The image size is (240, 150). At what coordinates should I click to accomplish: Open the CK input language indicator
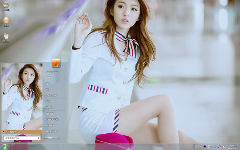(x=198, y=146)
